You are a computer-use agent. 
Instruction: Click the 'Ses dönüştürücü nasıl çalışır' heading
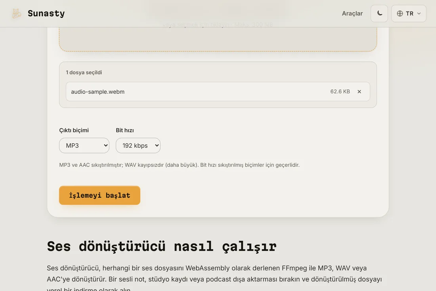[x=162, y=247]
